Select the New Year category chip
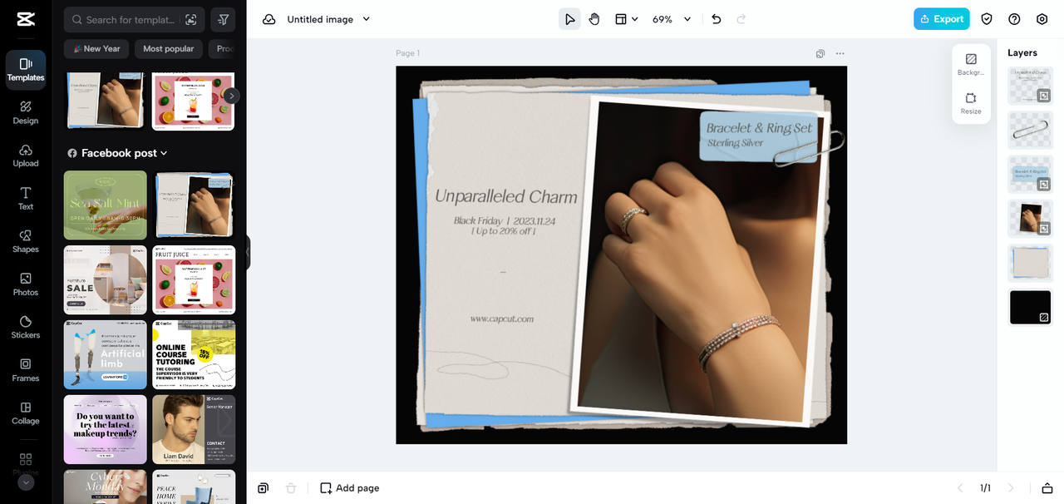This screenshot has height=504, width=1064. [96, 49]
